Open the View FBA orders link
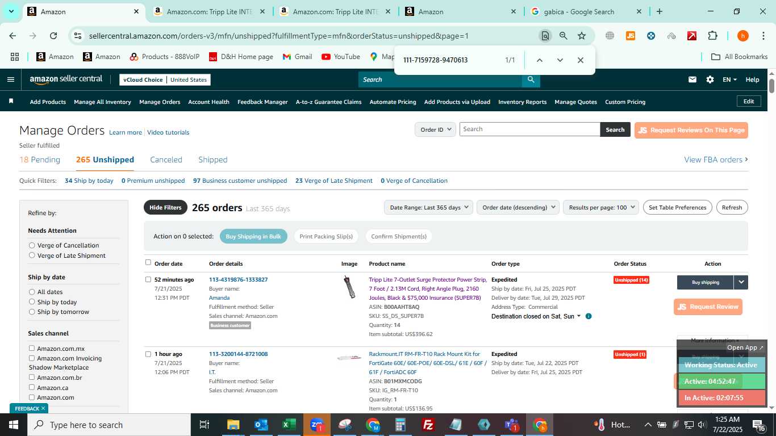 click(716, 160)
